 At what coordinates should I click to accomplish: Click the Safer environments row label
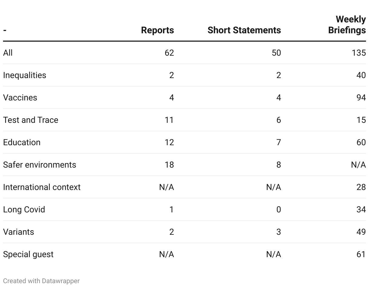[40, 165]
